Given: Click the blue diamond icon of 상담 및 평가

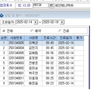Looking at the screenshot, I should [x=2, y=15].
